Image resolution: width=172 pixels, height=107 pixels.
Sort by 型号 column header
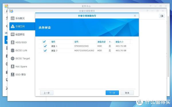[x=76, y=42]
